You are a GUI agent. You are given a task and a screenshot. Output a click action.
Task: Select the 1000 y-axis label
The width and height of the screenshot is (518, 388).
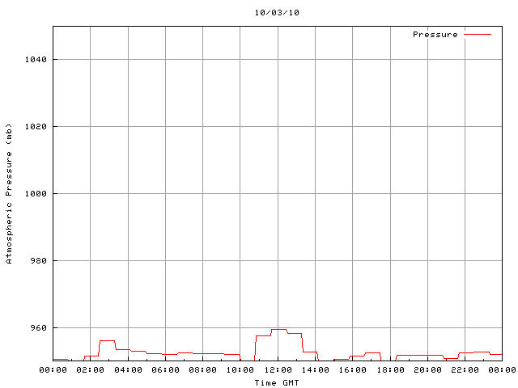click(36, 194)
